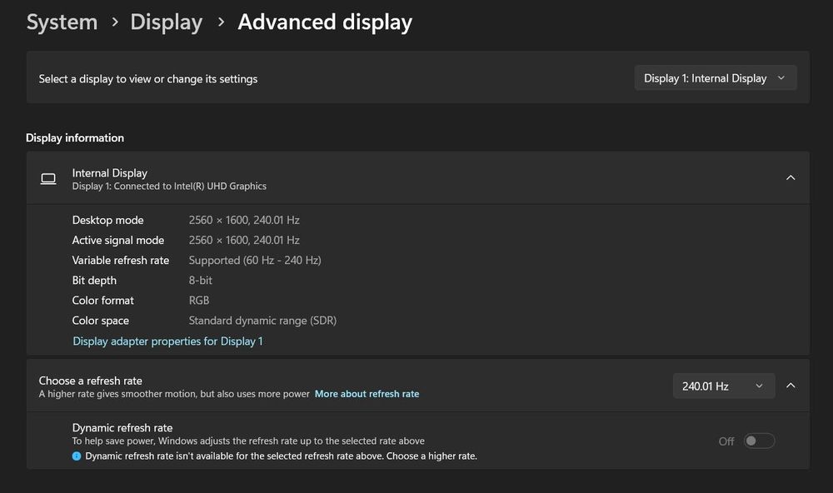Click the Variable refresh rate supported value
The width and height of the screenshot is (833, 493).
[x=255, y=261]
